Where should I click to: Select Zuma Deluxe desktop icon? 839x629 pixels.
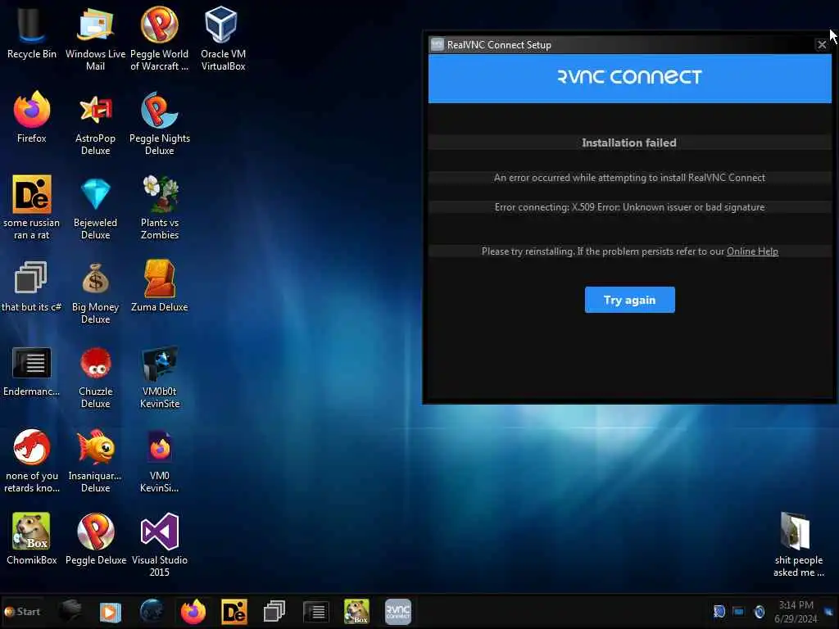click(160, 286)
